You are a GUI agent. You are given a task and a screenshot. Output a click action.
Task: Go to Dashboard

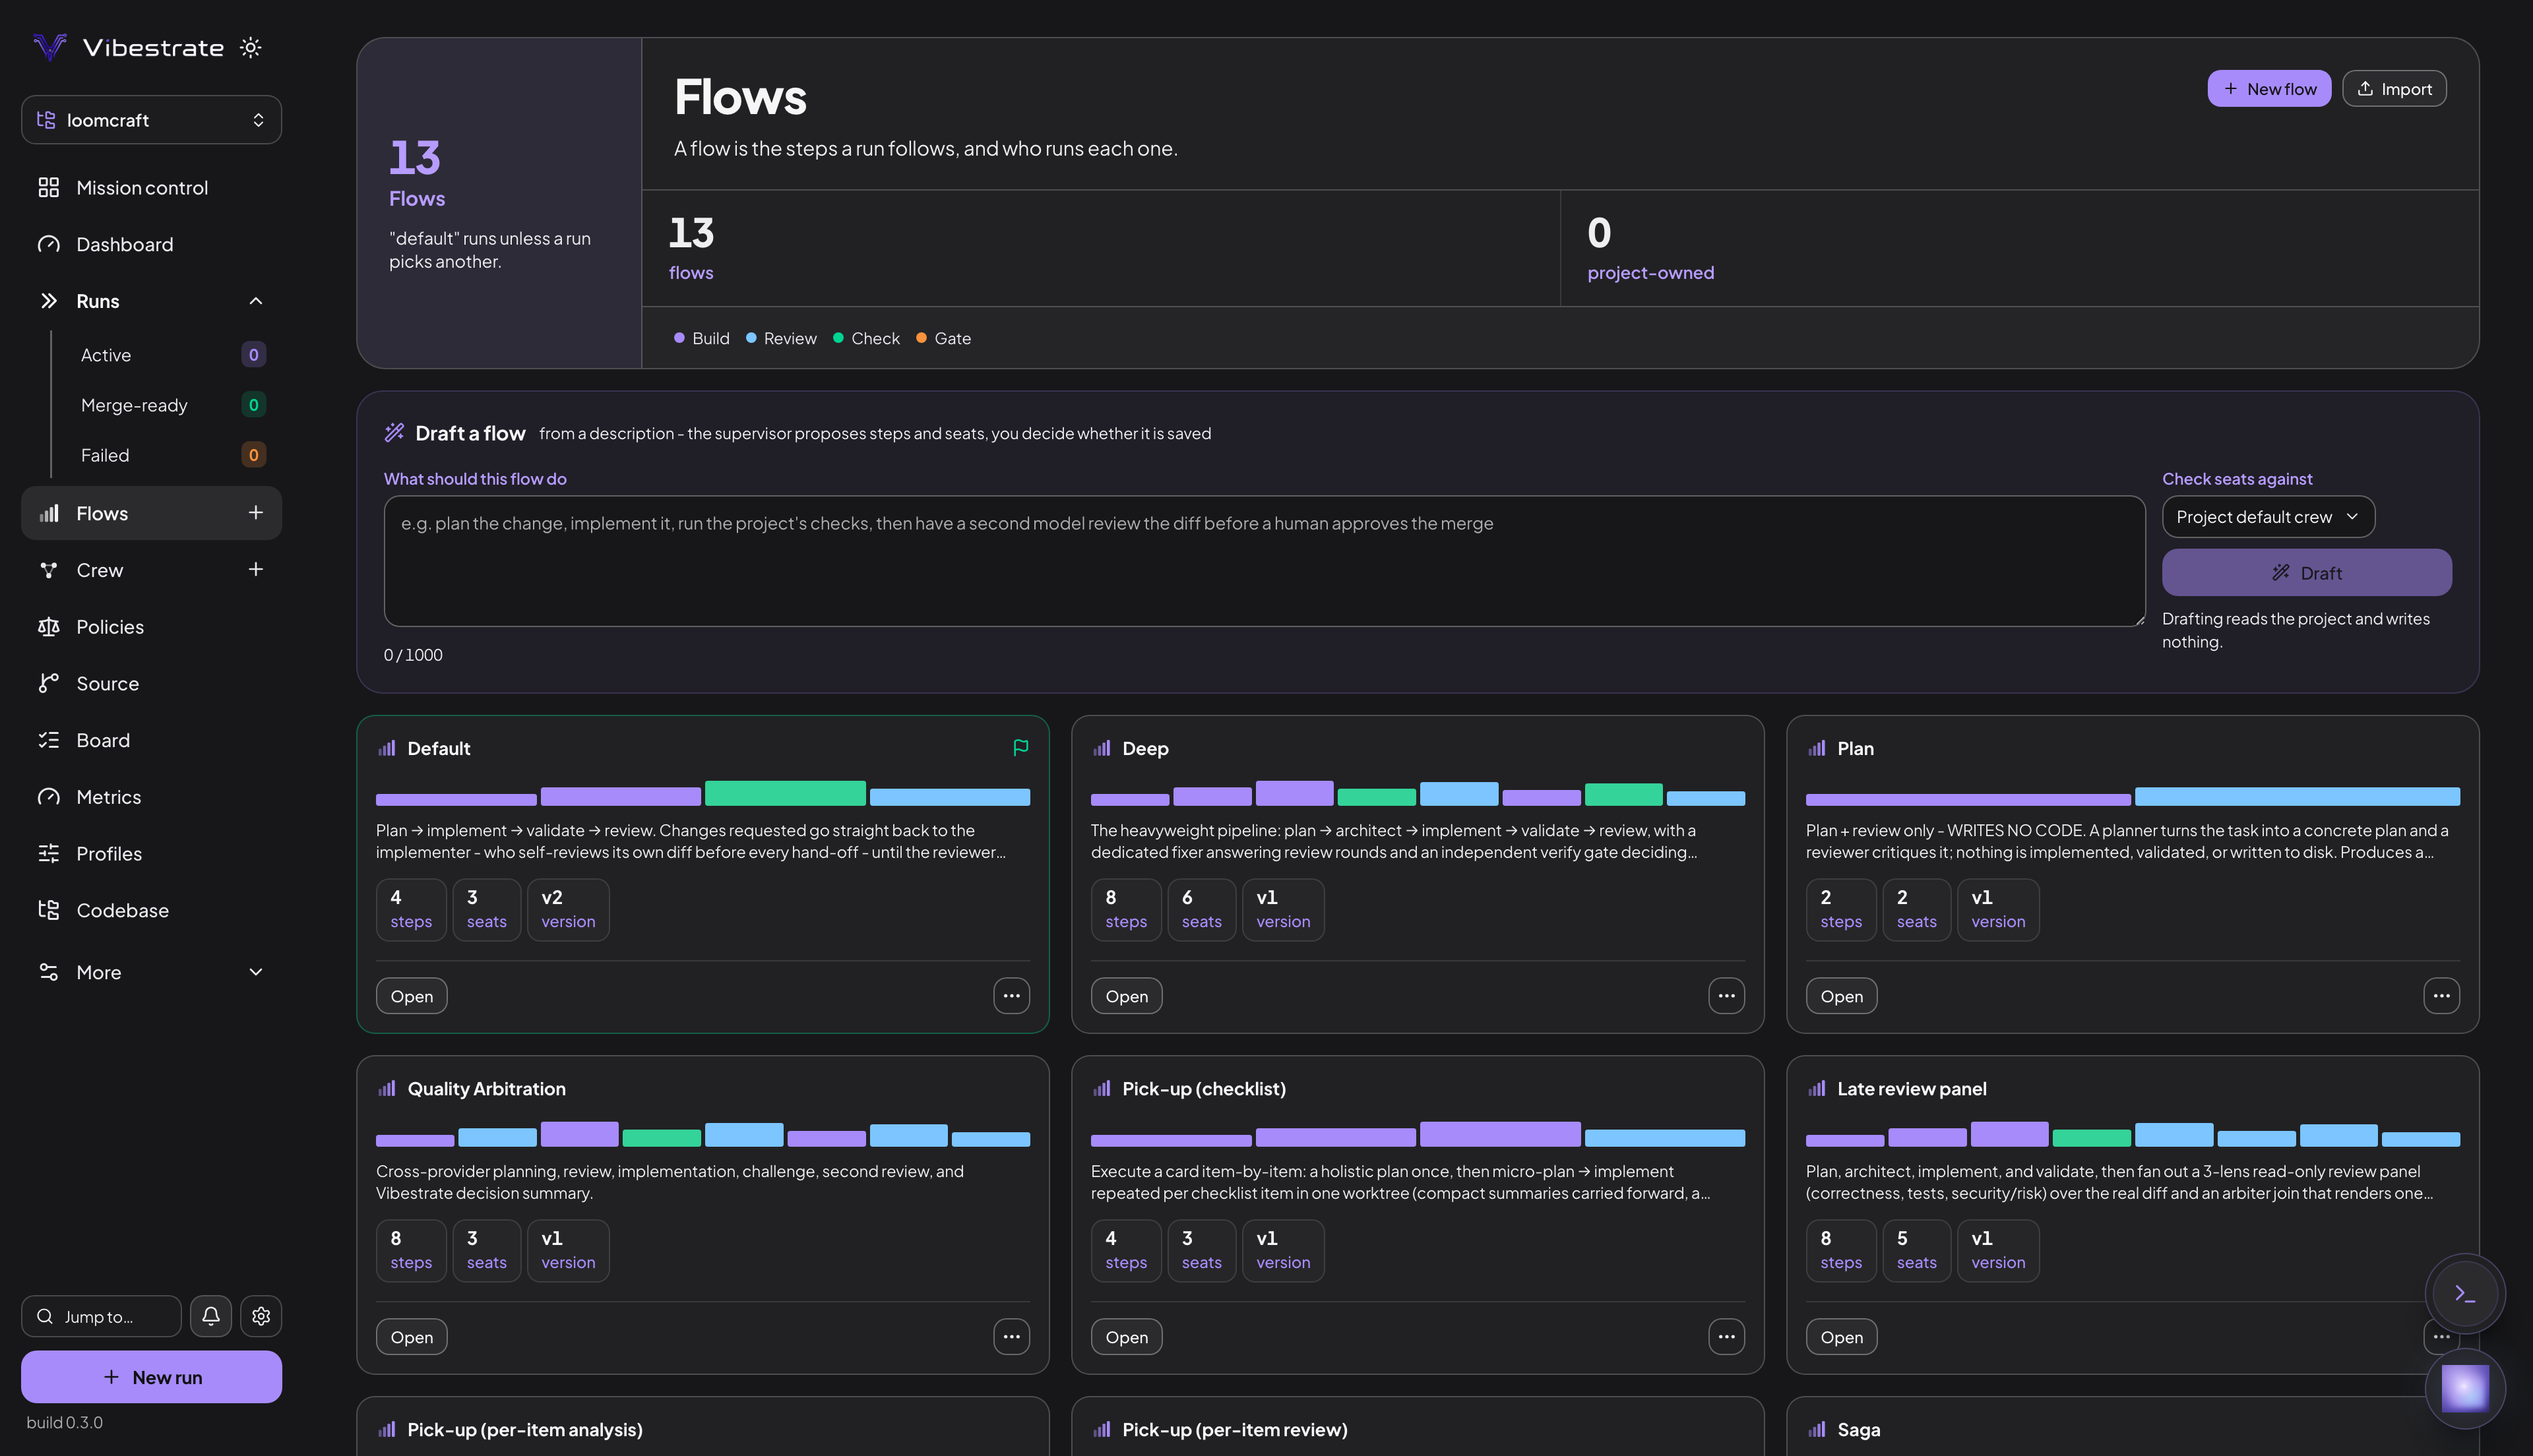(151, 245)
